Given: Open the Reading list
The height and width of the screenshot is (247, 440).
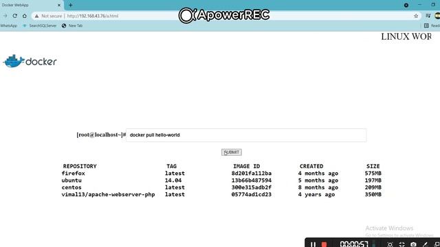Looking at the screenshot, I should click(432, 25).
